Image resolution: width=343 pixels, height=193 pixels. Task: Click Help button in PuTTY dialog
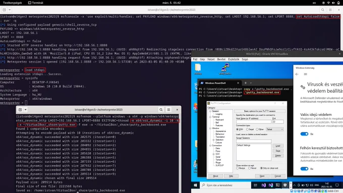pyautogui.click(x=231, y=176)
